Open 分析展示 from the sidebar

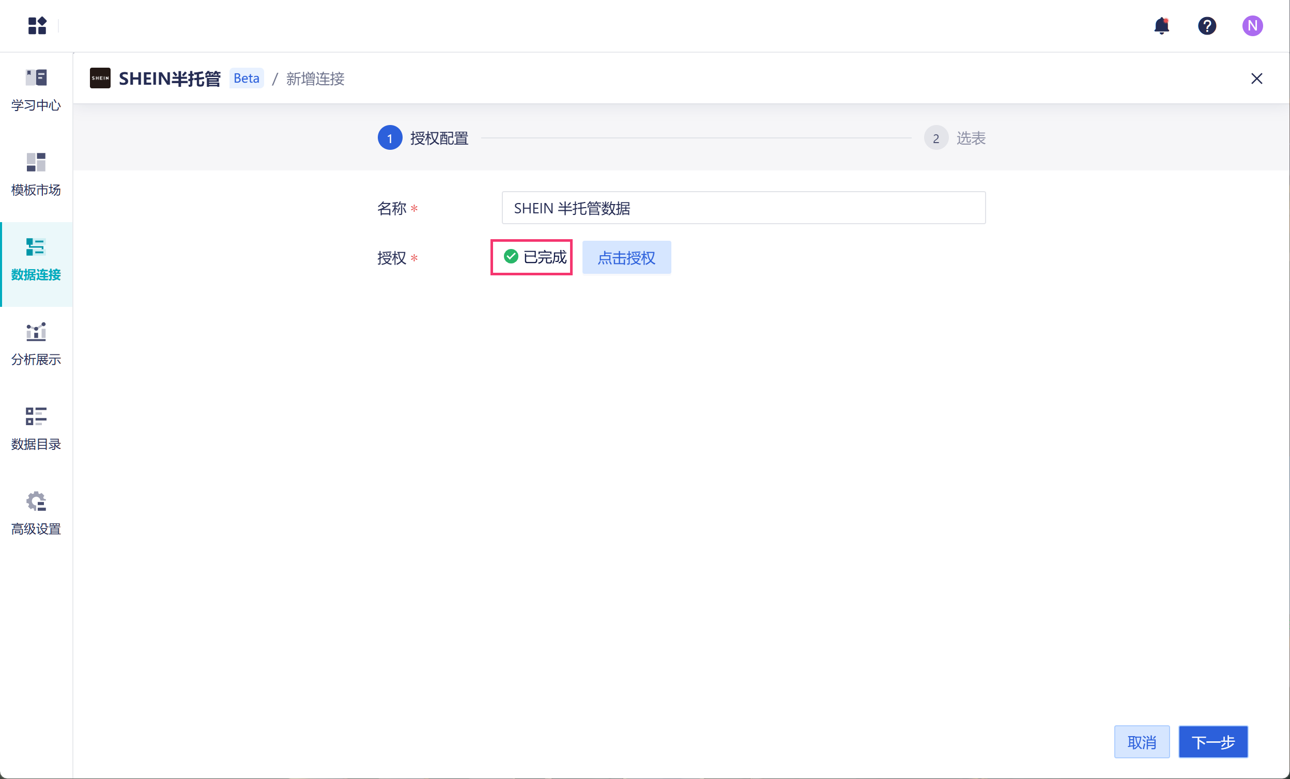(x=36, y=344)
